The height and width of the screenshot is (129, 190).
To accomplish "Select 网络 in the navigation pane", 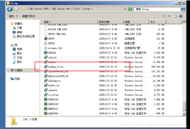I will [x=17, y=79].
